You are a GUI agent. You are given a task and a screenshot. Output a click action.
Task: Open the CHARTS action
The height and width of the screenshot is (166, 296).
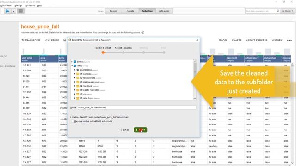[236, 40]
